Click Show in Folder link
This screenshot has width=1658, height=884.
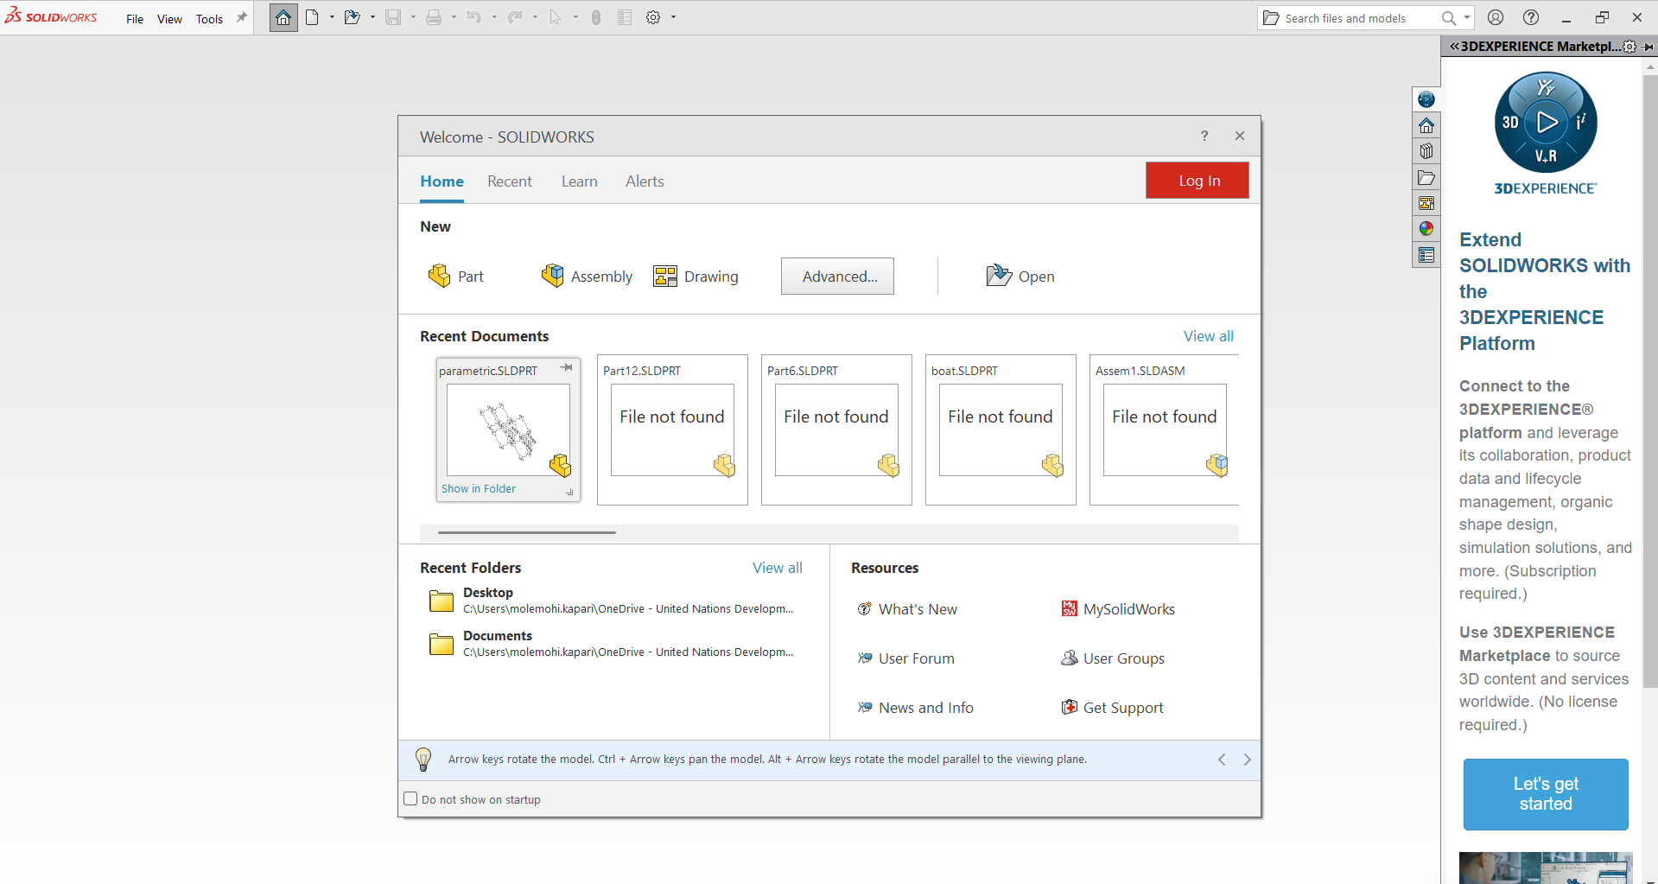479,488
